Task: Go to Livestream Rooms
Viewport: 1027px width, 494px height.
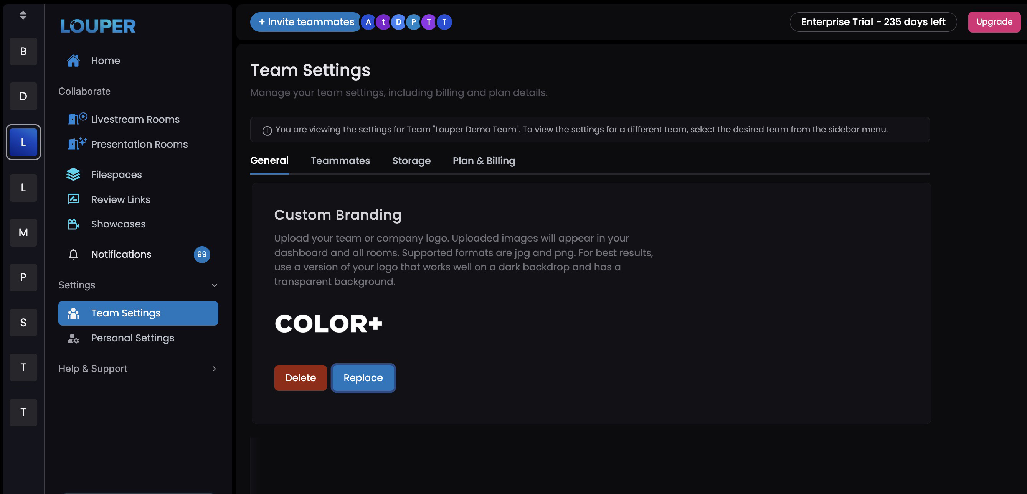Action: click(138, 119)
